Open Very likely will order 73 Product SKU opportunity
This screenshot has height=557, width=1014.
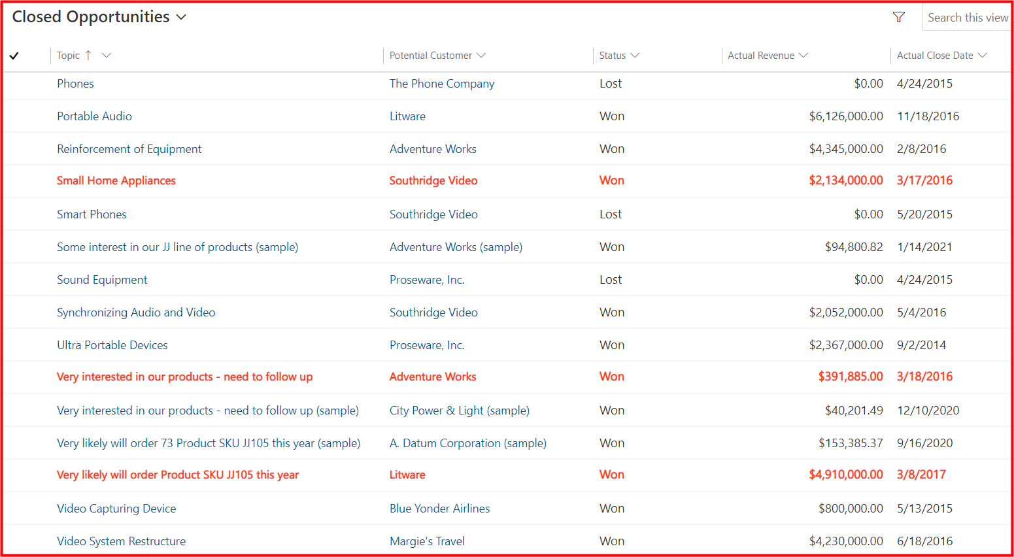click(208, 443)
